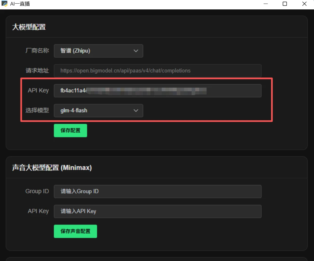Open the 厂商名称 dropdown showing 智谱 (Zhipu)
The height and width of the screenshot is (261, 314).
click(98, 51)
